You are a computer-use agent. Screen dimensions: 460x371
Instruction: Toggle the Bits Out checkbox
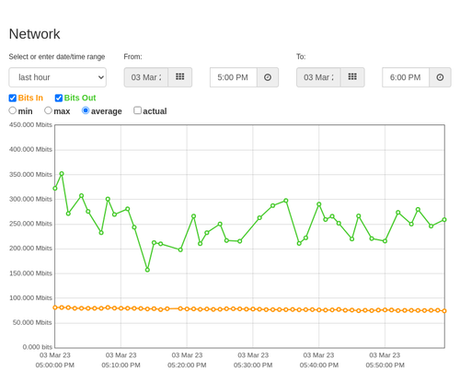click(59, 98)
